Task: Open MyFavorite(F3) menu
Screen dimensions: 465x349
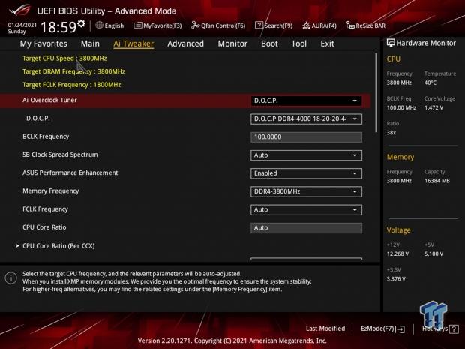Action: tap(157, 26)
